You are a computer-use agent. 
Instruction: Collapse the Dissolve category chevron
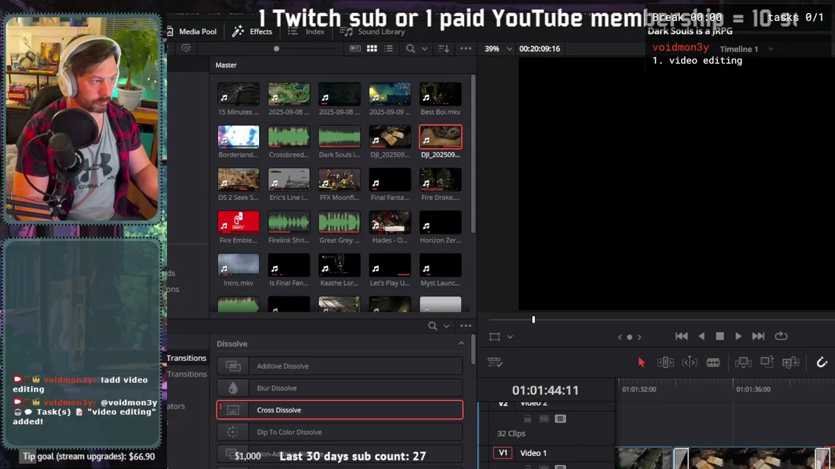click(x=461, y=343)
